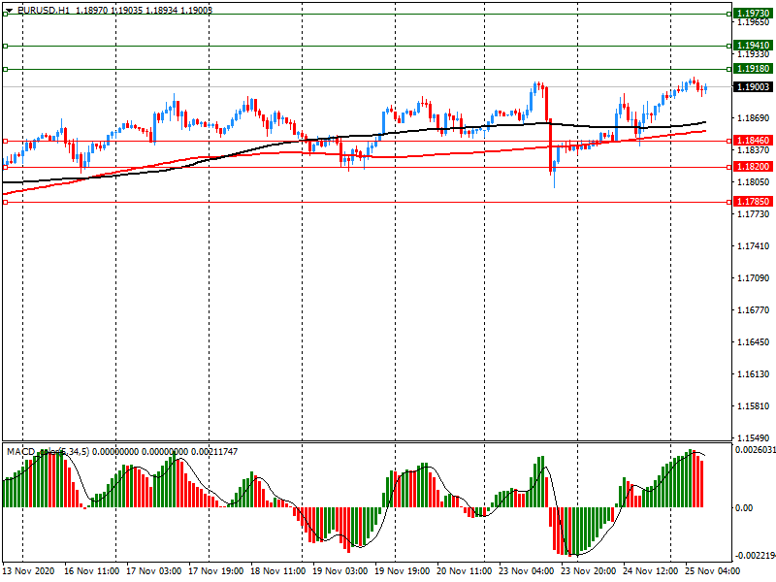The height and width of the screenshot is (582, 776).
Task: Select the green 1.19730 price level label
Action: click(754, 14)
